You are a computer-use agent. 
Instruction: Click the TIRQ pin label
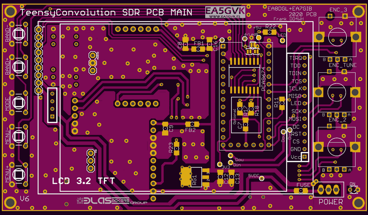(x=295, y=58)
